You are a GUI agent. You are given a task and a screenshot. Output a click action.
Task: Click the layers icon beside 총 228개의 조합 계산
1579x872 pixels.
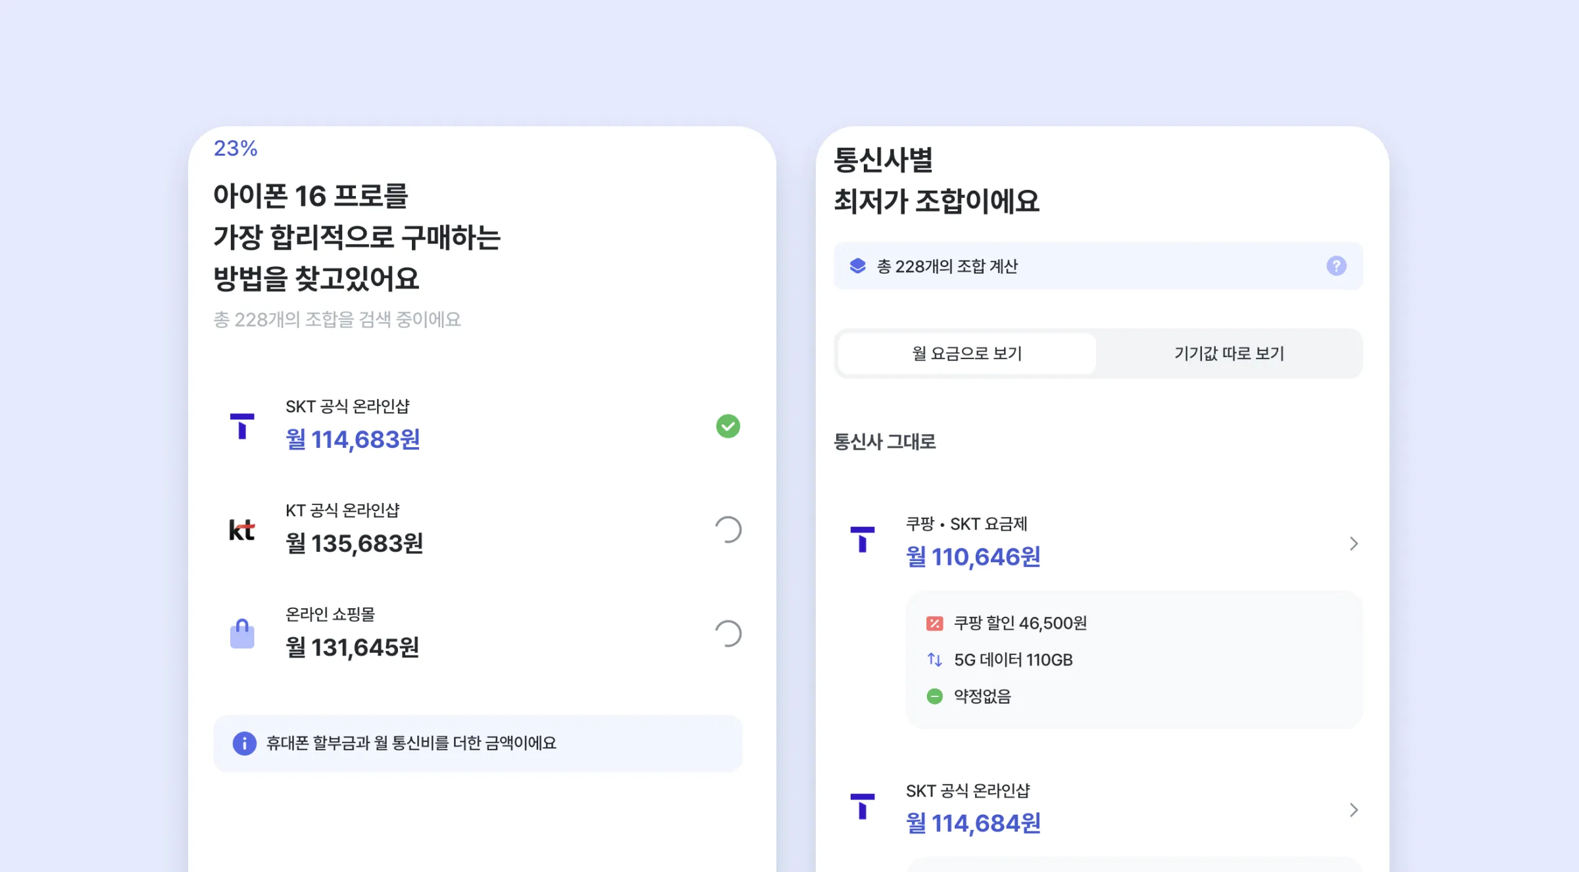857,266
